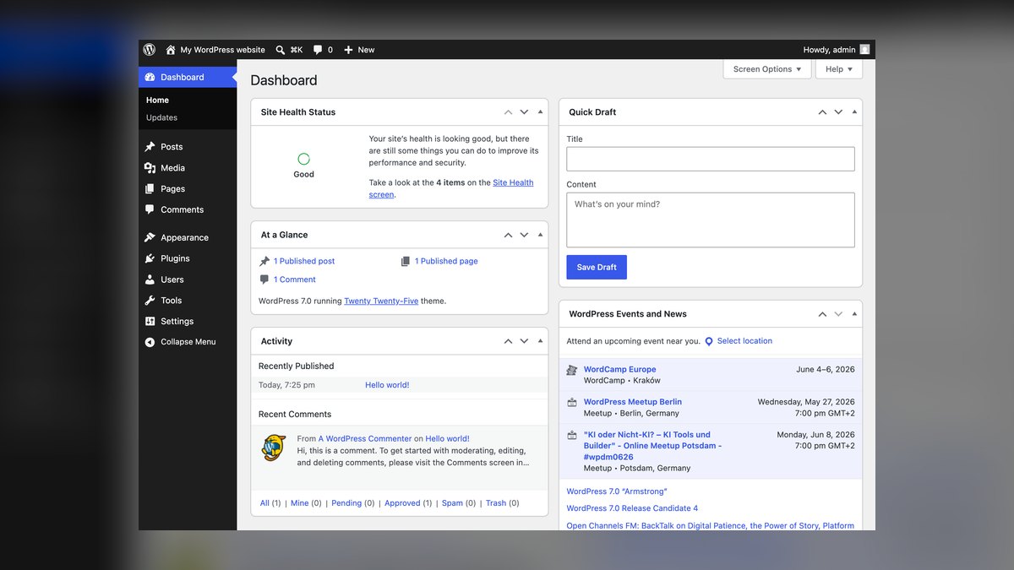Viewport: 1014px width, 570px height.
Task: Click the Pages icon in sidebar
Action: (150, 189)
